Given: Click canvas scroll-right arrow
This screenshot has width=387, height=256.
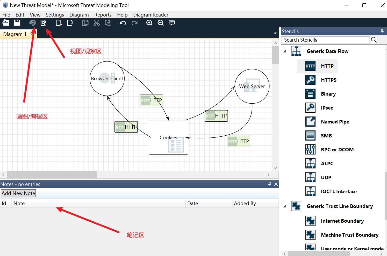Looking at the screenshot, I should pyautogui.click(x=269, y=175).
